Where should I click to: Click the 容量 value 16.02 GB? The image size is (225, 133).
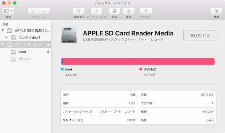(x=207, y=95)
